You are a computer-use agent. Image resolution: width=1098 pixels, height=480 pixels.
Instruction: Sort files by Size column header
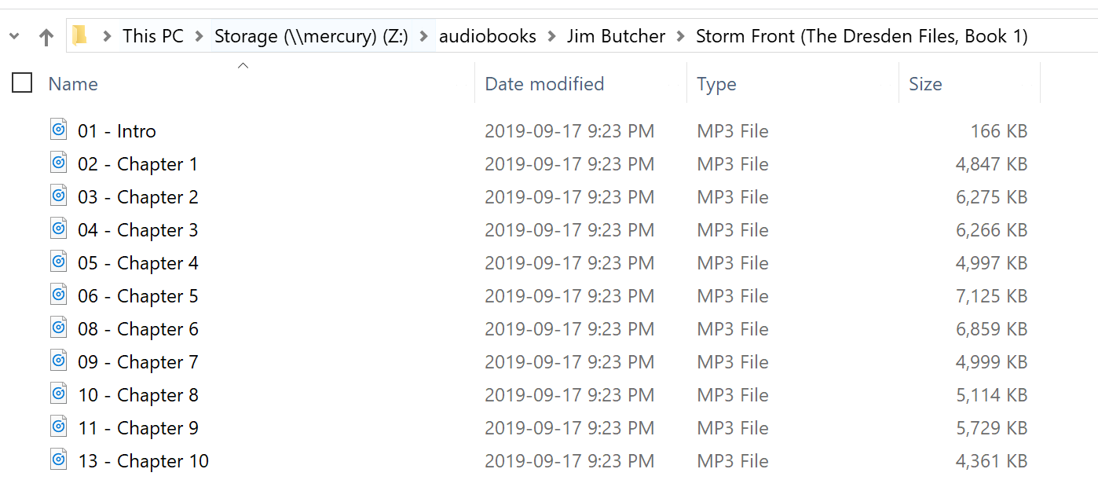click(x=925, y=84)
